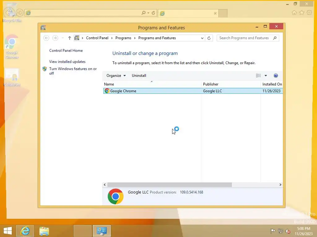Screen dimensions: 317x237
Task: Click Control Panel icon in address bar
Action: pos(77,38)
